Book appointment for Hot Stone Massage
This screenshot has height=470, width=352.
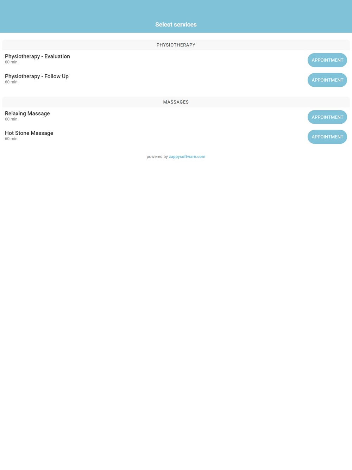[327, 137]
